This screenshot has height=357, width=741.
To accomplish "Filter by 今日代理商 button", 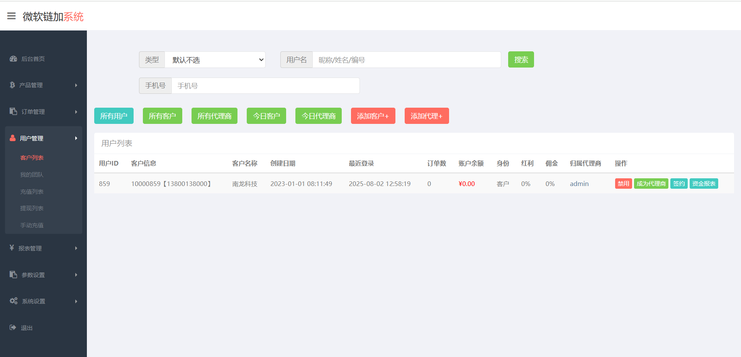I will tap(319, 116).
